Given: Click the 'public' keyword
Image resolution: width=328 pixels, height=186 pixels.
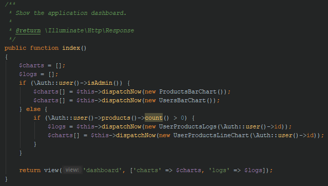Looking at the screenshot, I should (x=15, y=48).
